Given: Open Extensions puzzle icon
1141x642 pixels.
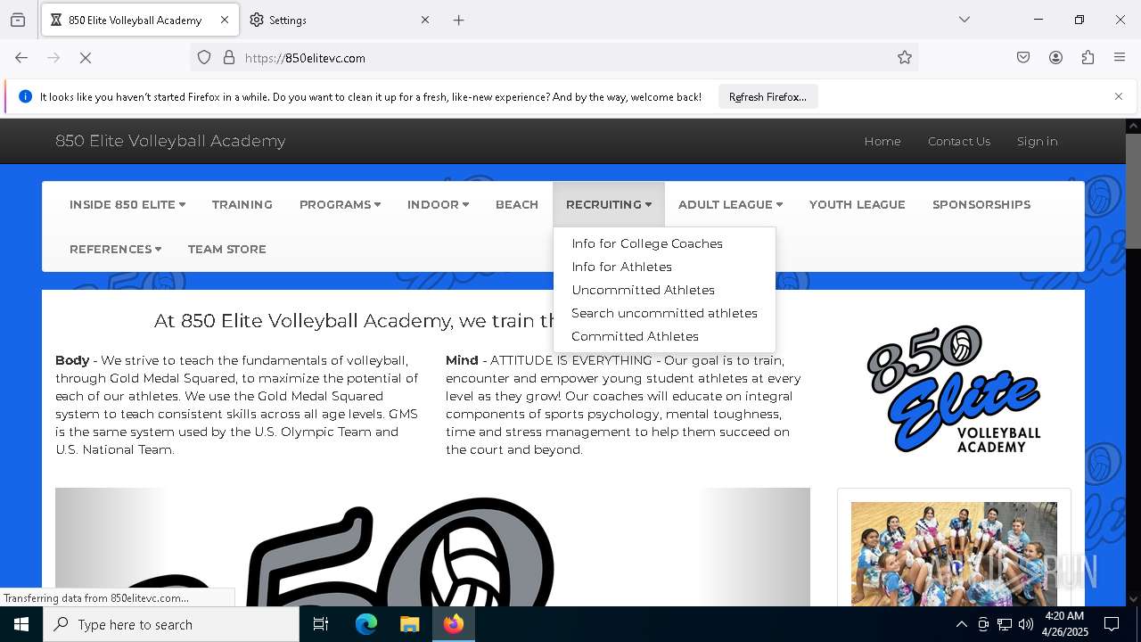Looking at the screenshot, I should [1088, 58].
